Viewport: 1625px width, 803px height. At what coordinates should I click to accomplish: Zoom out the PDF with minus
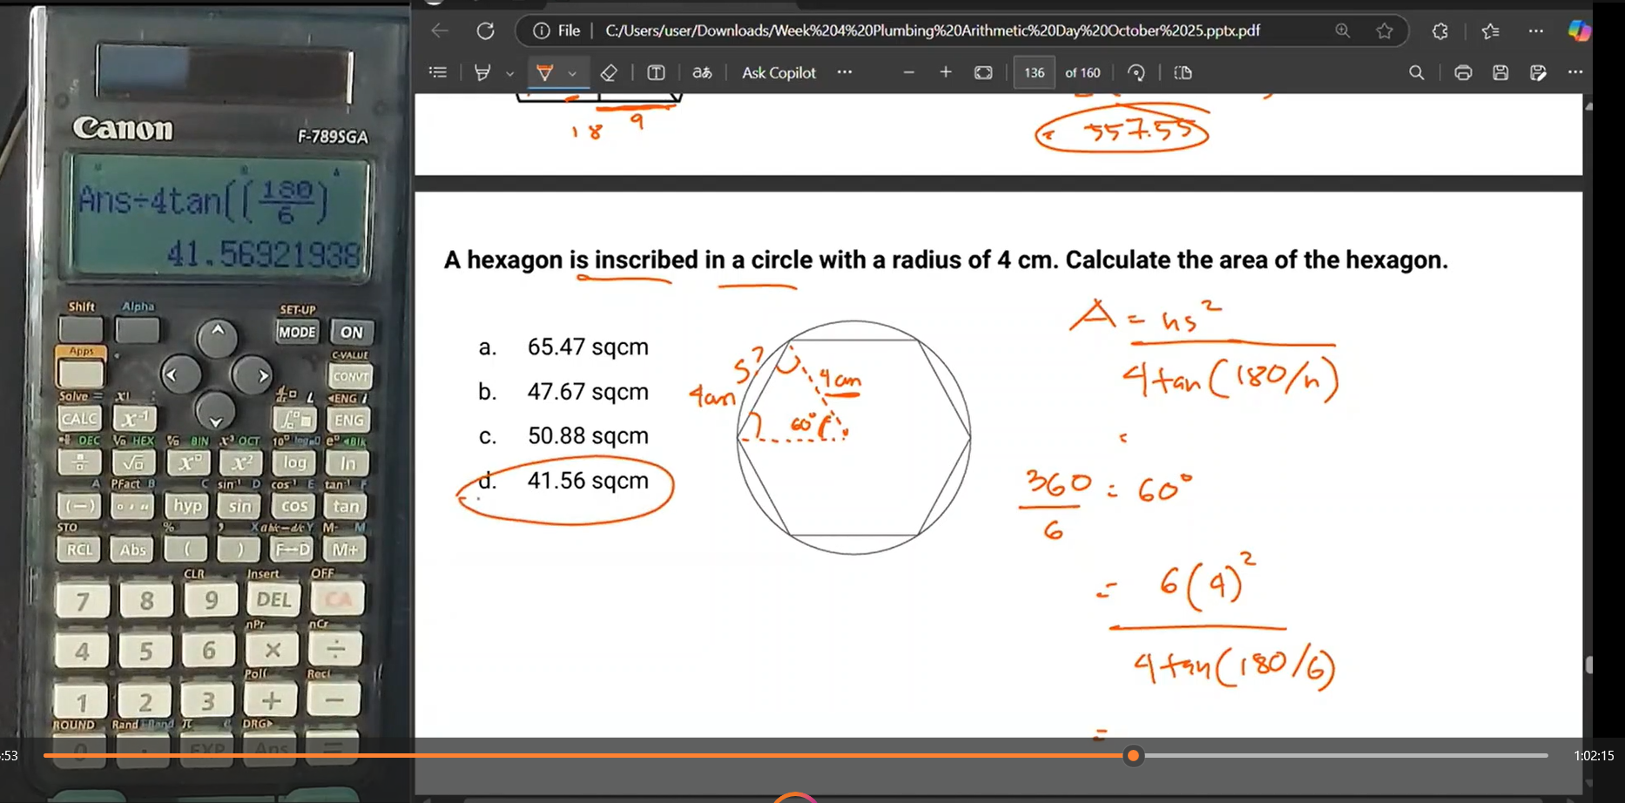coord(908,73)
